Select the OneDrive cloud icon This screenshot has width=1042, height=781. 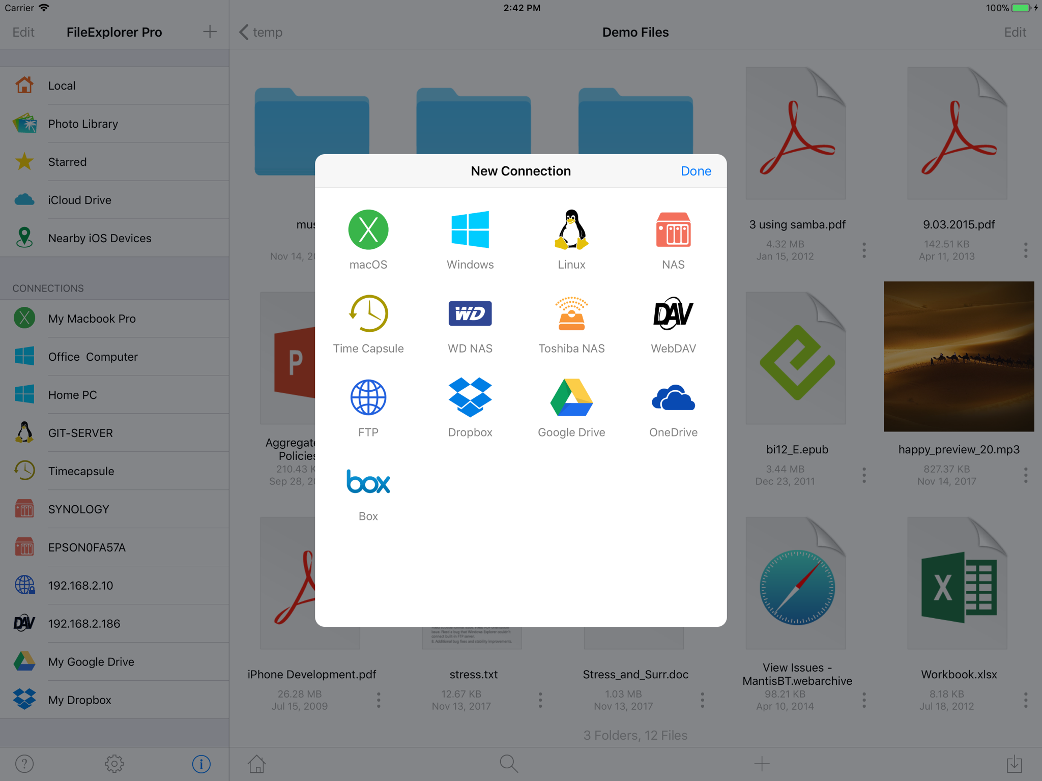click(x=673, y=397)
